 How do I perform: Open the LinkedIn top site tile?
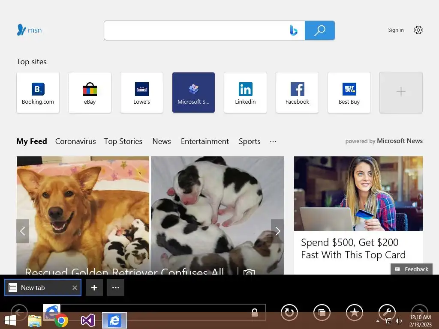coord(245,93)
